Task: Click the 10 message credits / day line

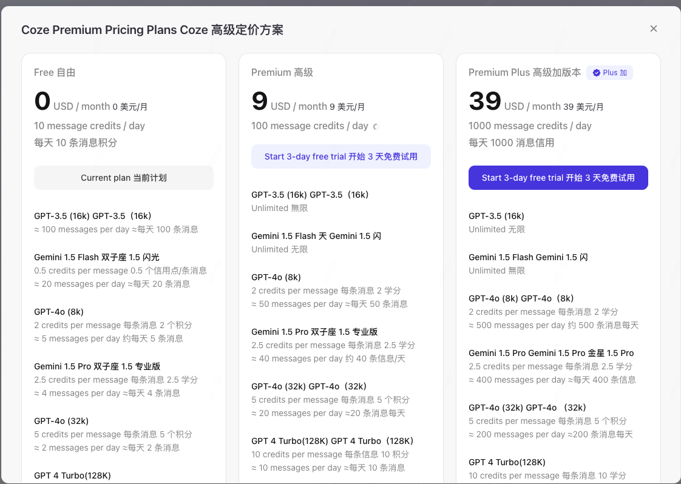Action: point(89,126)
